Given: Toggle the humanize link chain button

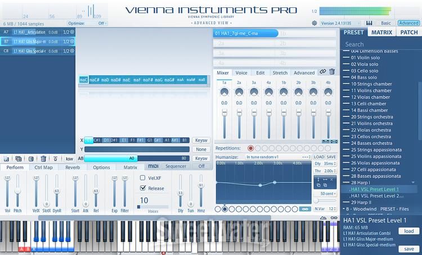Looking at the screenshot, I should tap(305, 209).
